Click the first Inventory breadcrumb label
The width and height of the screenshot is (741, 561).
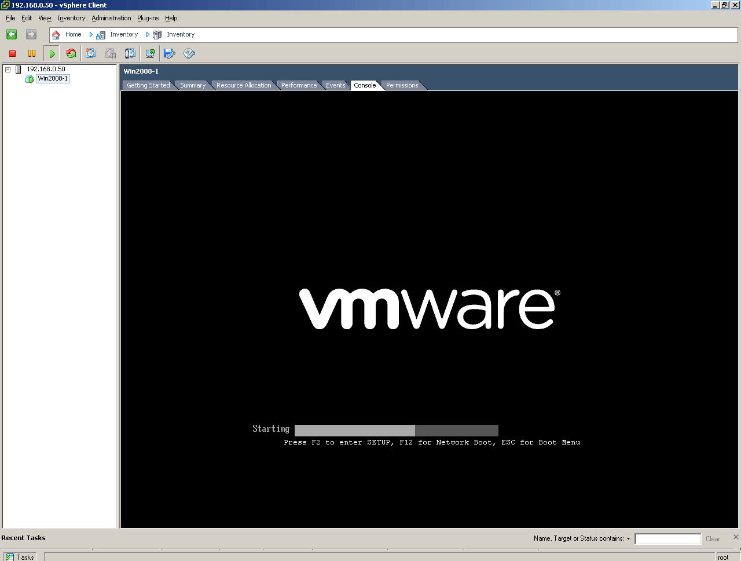click(x=124, y=35)
